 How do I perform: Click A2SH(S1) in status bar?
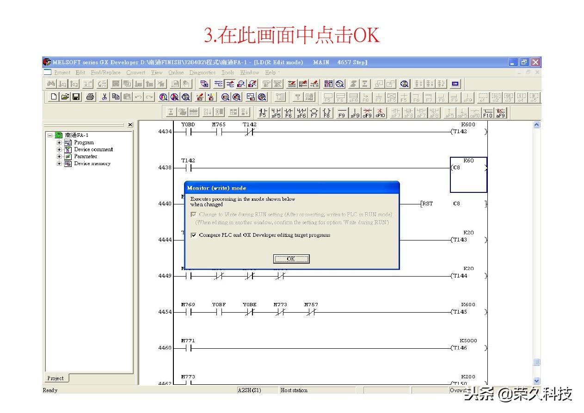[249, 390]
